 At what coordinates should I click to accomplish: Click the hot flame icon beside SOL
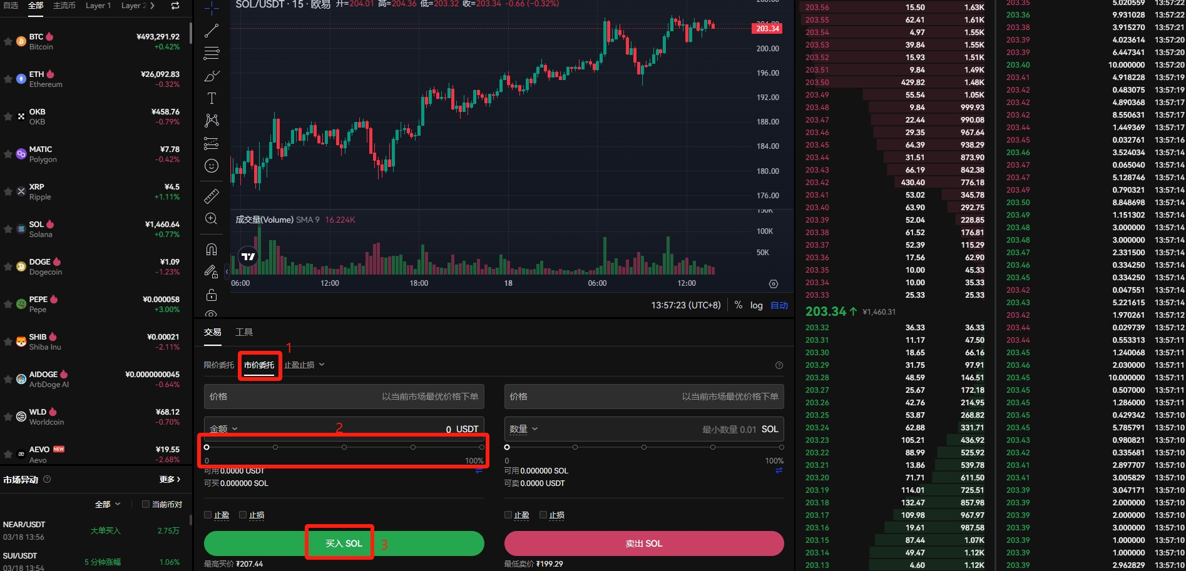point(50,224)
